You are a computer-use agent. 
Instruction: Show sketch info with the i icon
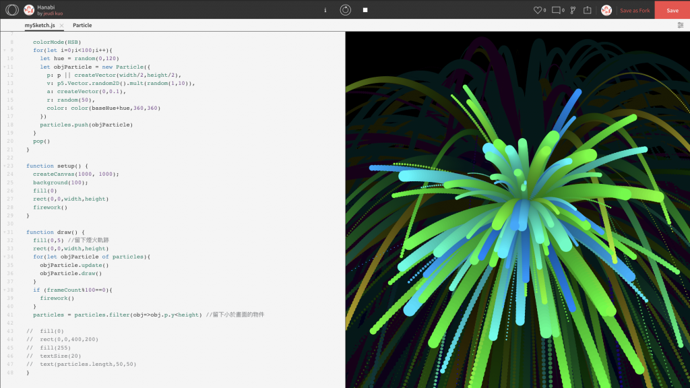(325, 9)
